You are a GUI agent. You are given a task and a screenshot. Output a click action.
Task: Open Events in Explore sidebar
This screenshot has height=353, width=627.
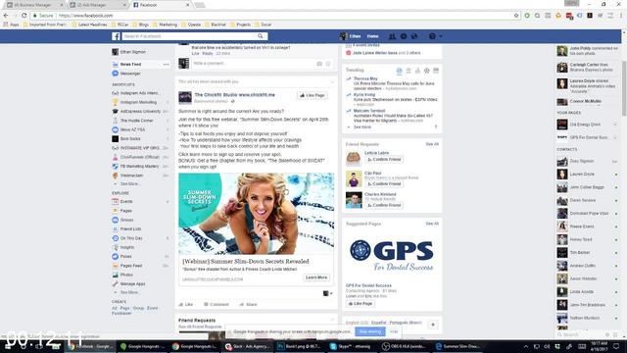[x=126, y=202]
